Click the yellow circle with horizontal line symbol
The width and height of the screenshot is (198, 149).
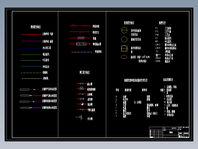124,30
